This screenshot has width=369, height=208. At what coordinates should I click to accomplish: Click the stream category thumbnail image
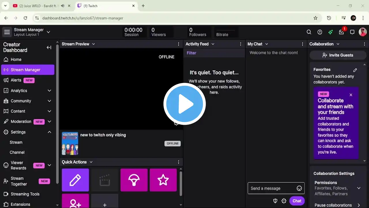pyautogui.click(x=70, y=144)
